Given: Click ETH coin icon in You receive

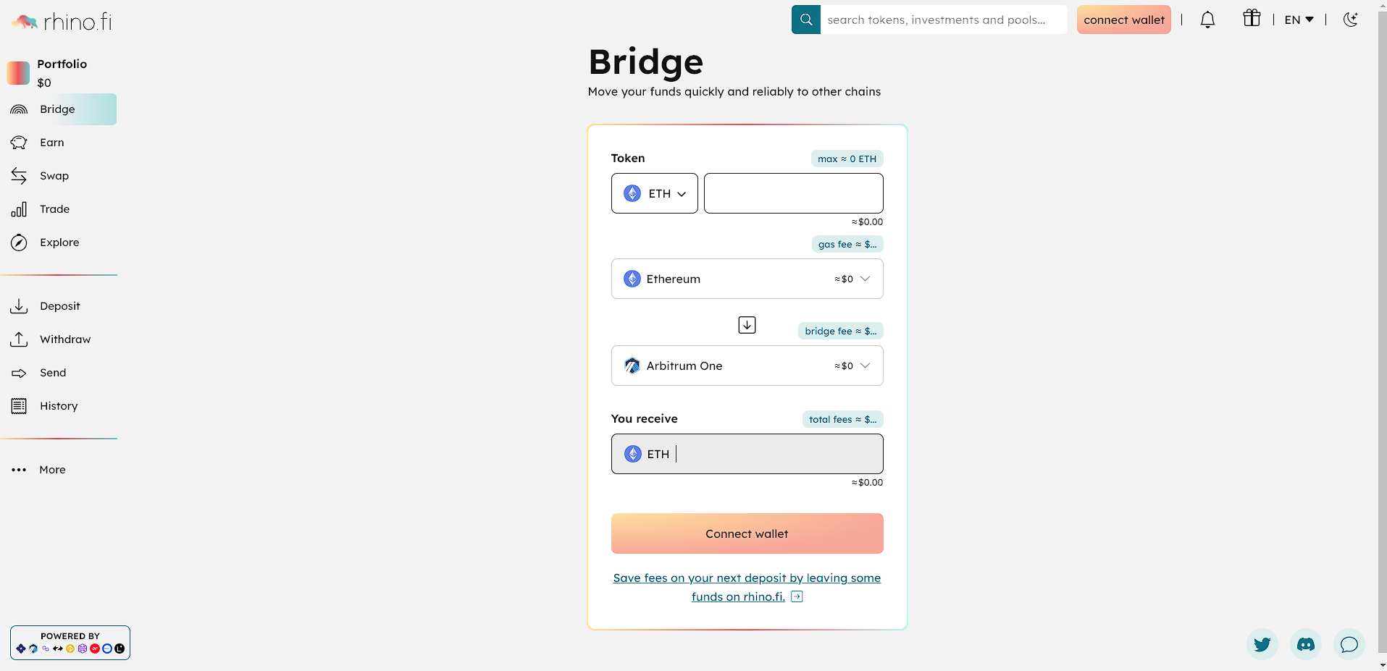Looking at the screenshot, I should (x=633, y=454).
